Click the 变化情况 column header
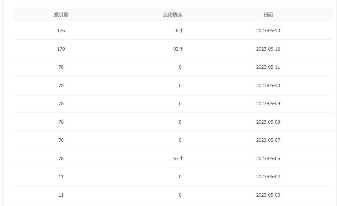The width and height of the screenshot is (337, 206). tap(172, 15)
